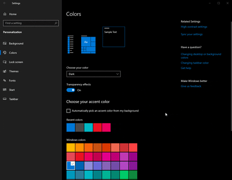This screenshot has width=232, height=180.
Task: Click the search magnifier icon
Action: (56, 23)
